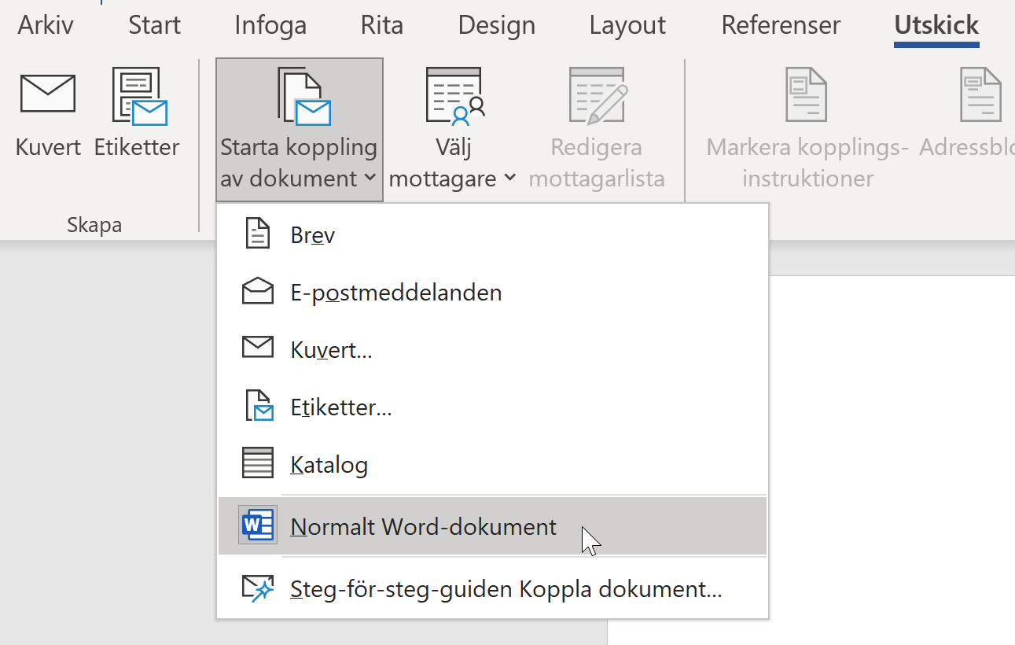Viewport: 1015px width, 645px height.
Task: Switch to the Rita tab
Action: click(382, 25)
